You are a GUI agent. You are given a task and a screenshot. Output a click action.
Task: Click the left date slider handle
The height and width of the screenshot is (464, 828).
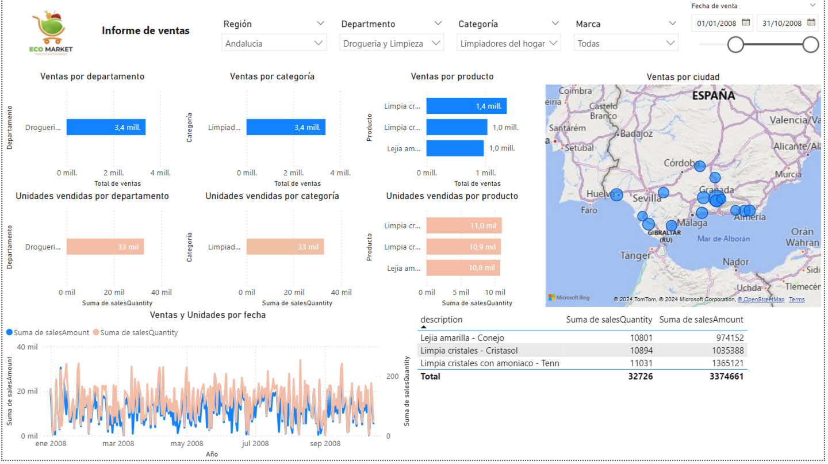[x=735, y=44]
